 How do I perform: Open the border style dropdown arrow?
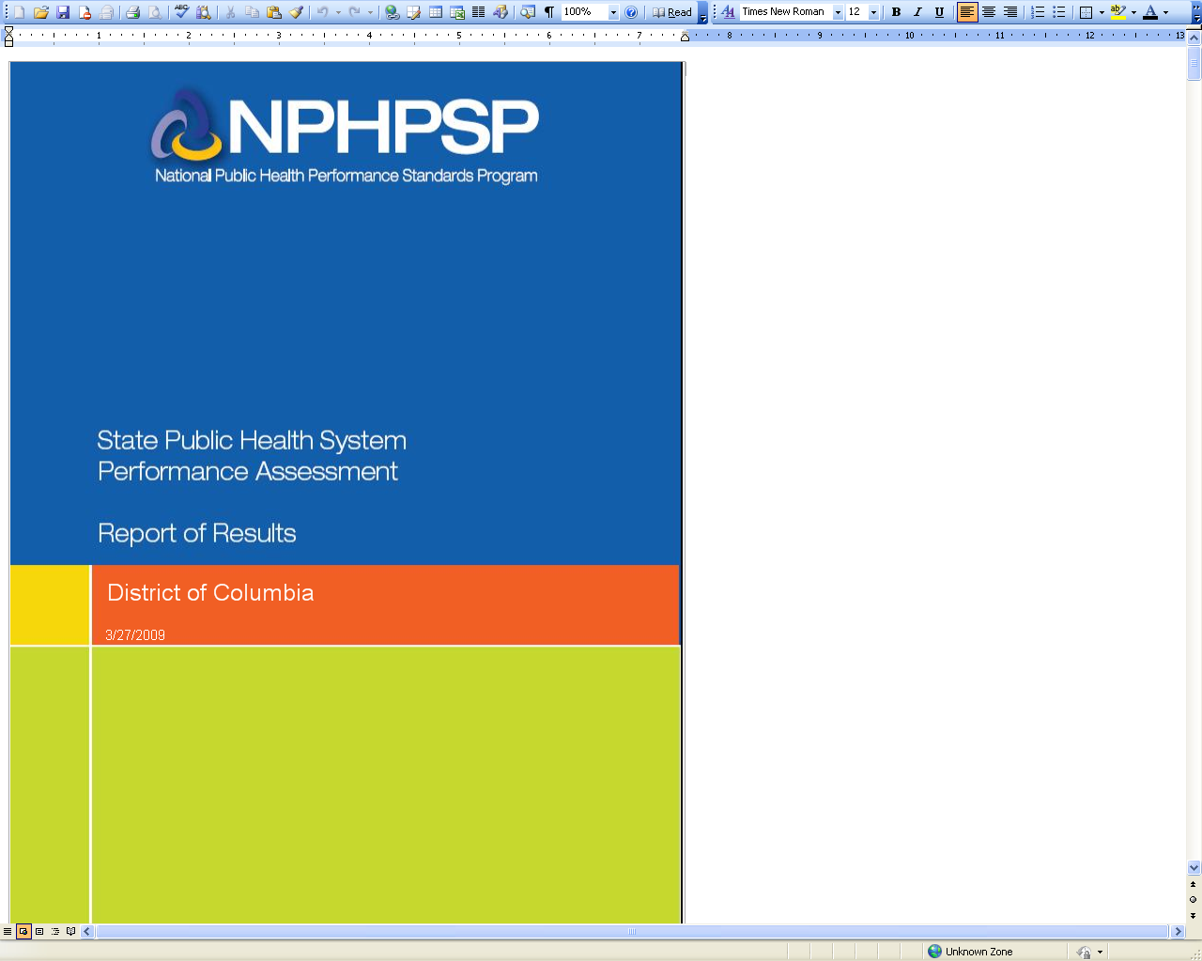[x=1102, y=12]
